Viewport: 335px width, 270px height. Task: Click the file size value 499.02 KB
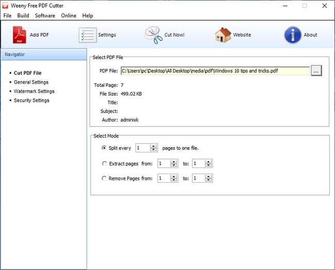(131, 94)
